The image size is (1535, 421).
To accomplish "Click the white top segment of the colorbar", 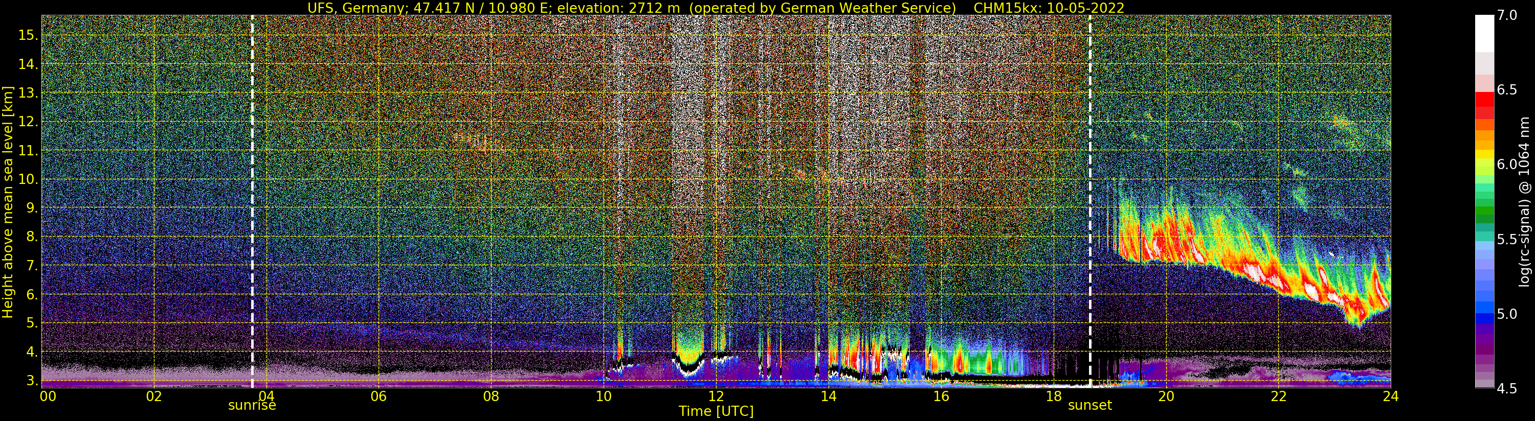I will pyautogui.click(x=1484, y=33).
